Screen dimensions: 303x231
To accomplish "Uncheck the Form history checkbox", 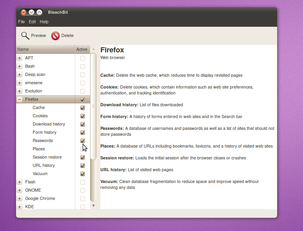I will tap(83, 133).
